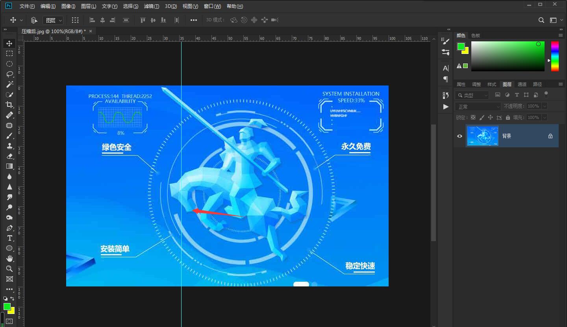Open the 图层 auto-select dropdown
Image resolution: width=567 pixels, height=327 pixels.
(x=53, y=20)
